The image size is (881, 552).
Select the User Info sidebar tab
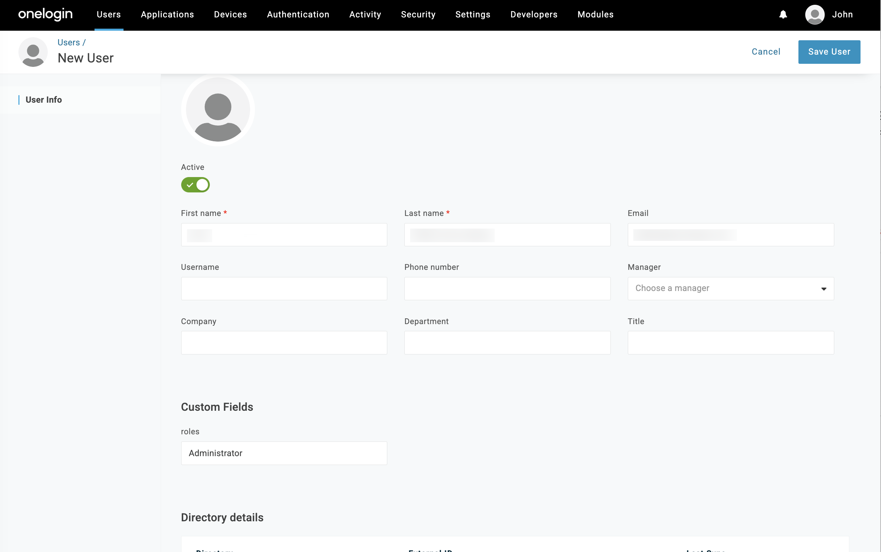[44, 100]
